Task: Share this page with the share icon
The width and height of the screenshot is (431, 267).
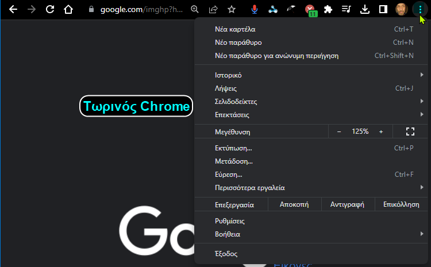Action: pyautogui.click(x=213, y=9)
